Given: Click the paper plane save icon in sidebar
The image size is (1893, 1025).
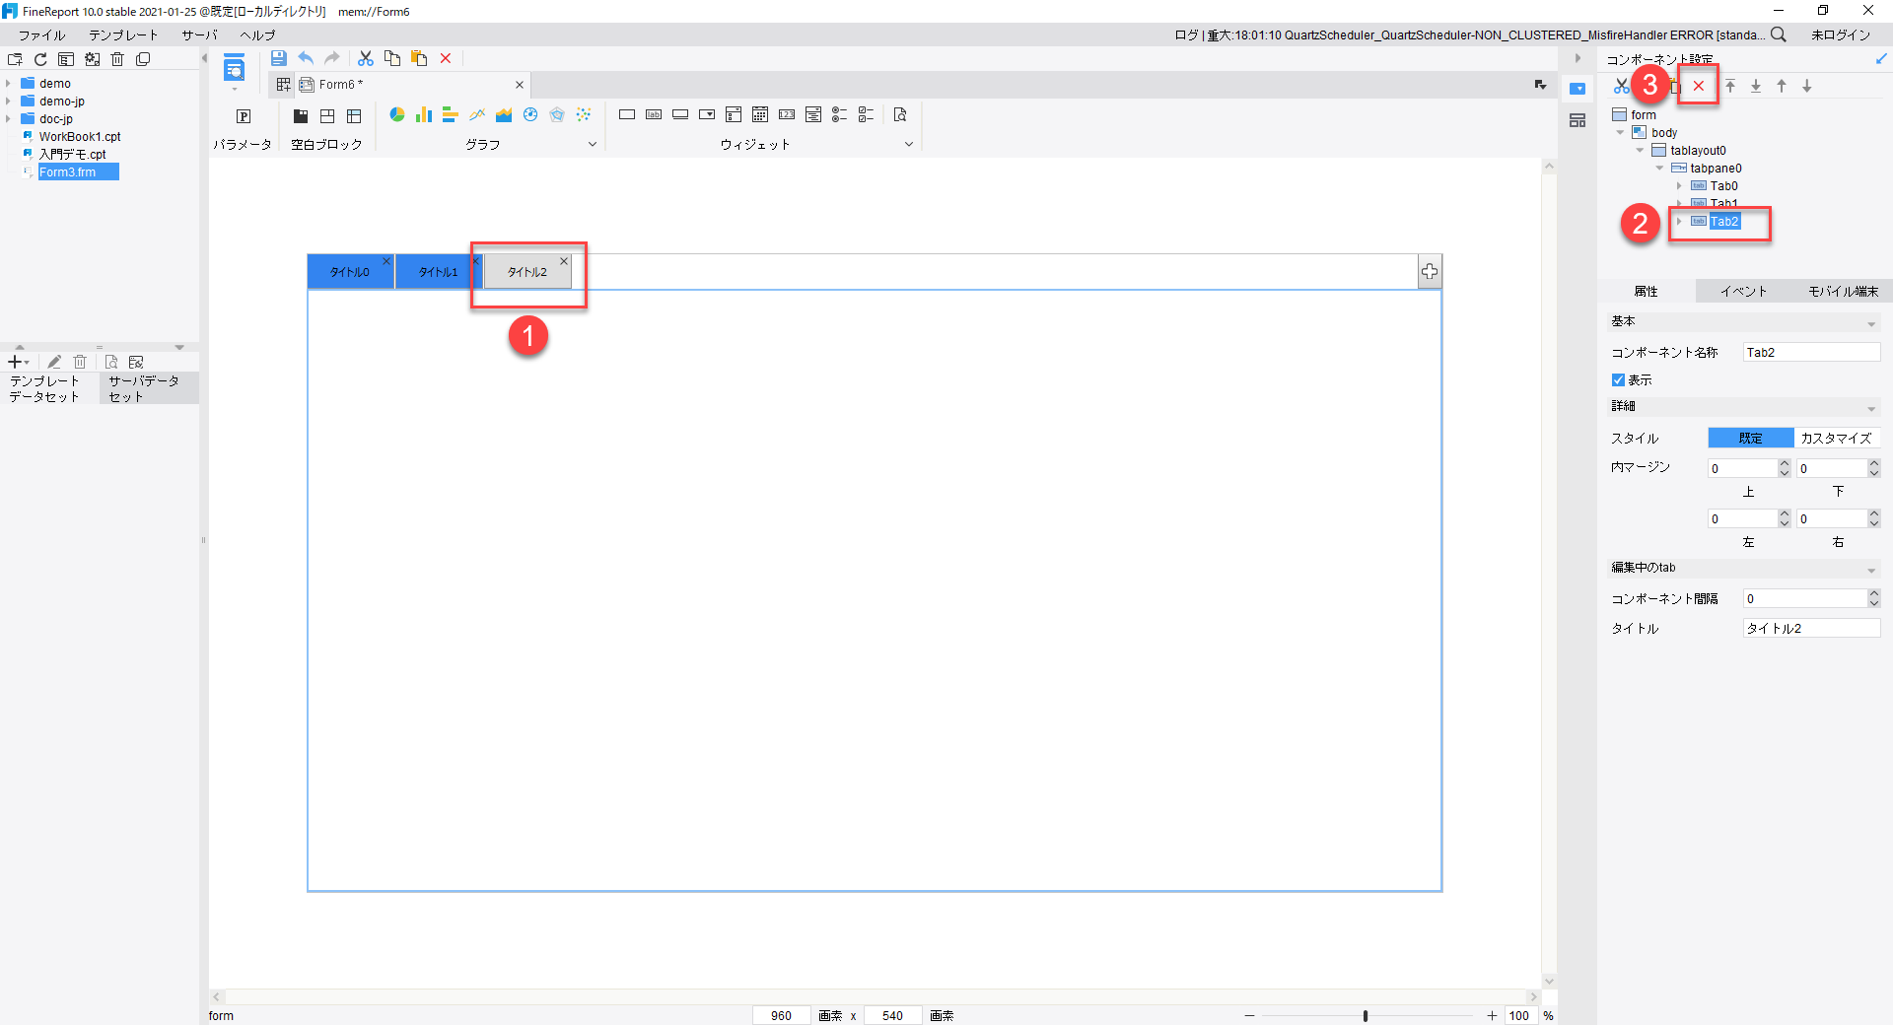Looking at the screenshot, I should (x=279, y=58).
